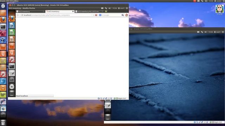Open host top panel mail indicator
Image resolution: width=225 pixels, height=126 pixels.
(x=198, y=1)
